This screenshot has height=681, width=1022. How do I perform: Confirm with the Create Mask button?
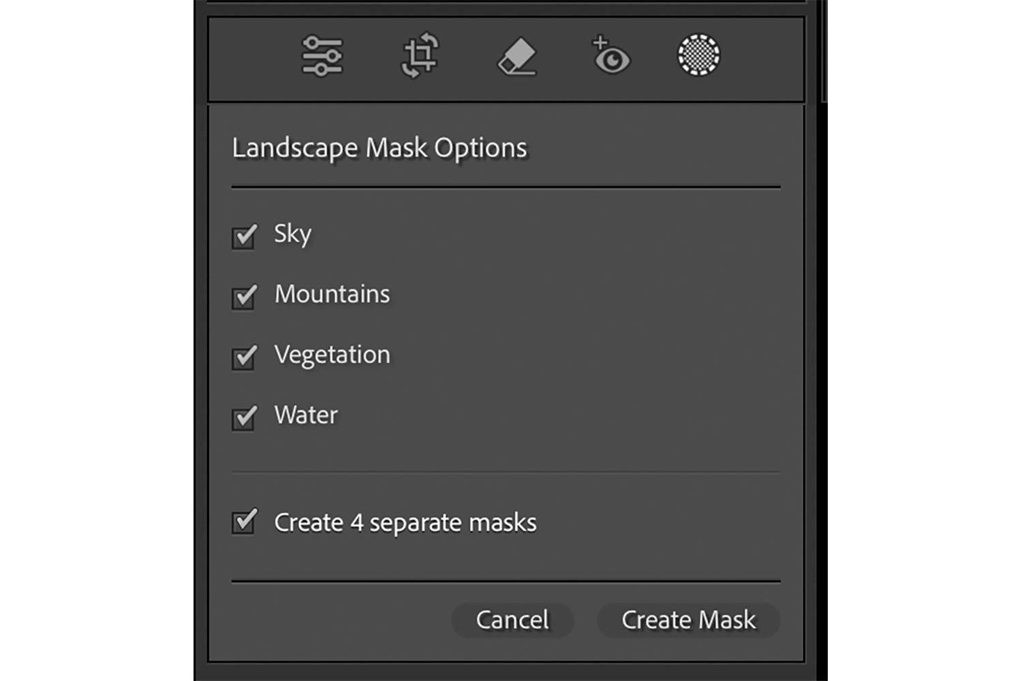click(687, 620)
